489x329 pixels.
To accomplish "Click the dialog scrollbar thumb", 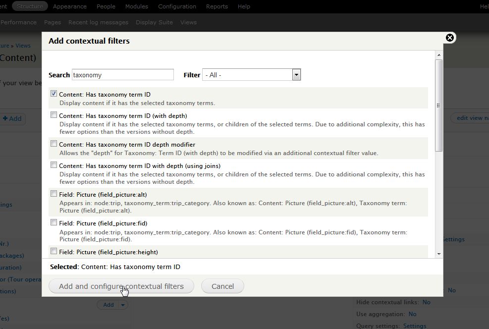I will tap(439, 106).
